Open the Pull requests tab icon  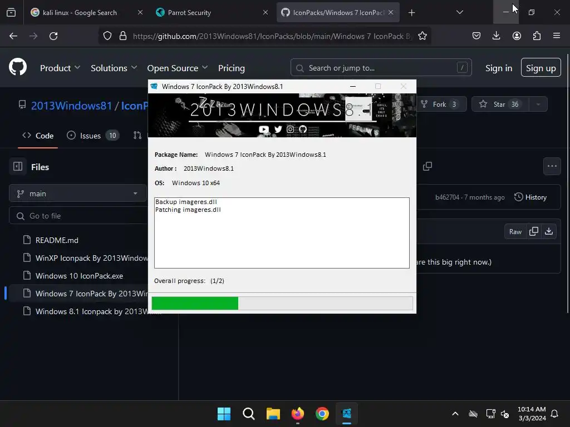137,136
